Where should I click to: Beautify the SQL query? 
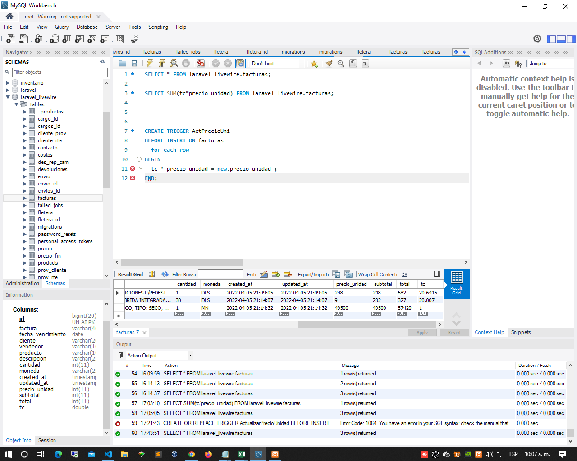tap(329, 63)
